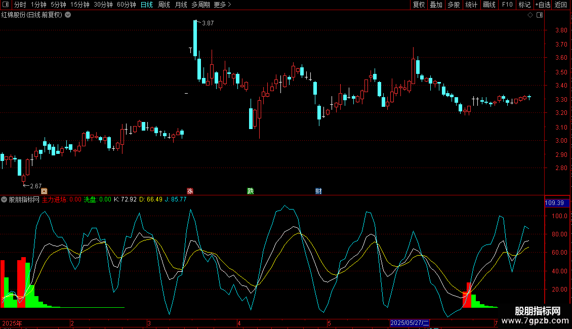Click the diamond icon in chart corner
This screenshot has height=329, width=572.
pos(530,15)
